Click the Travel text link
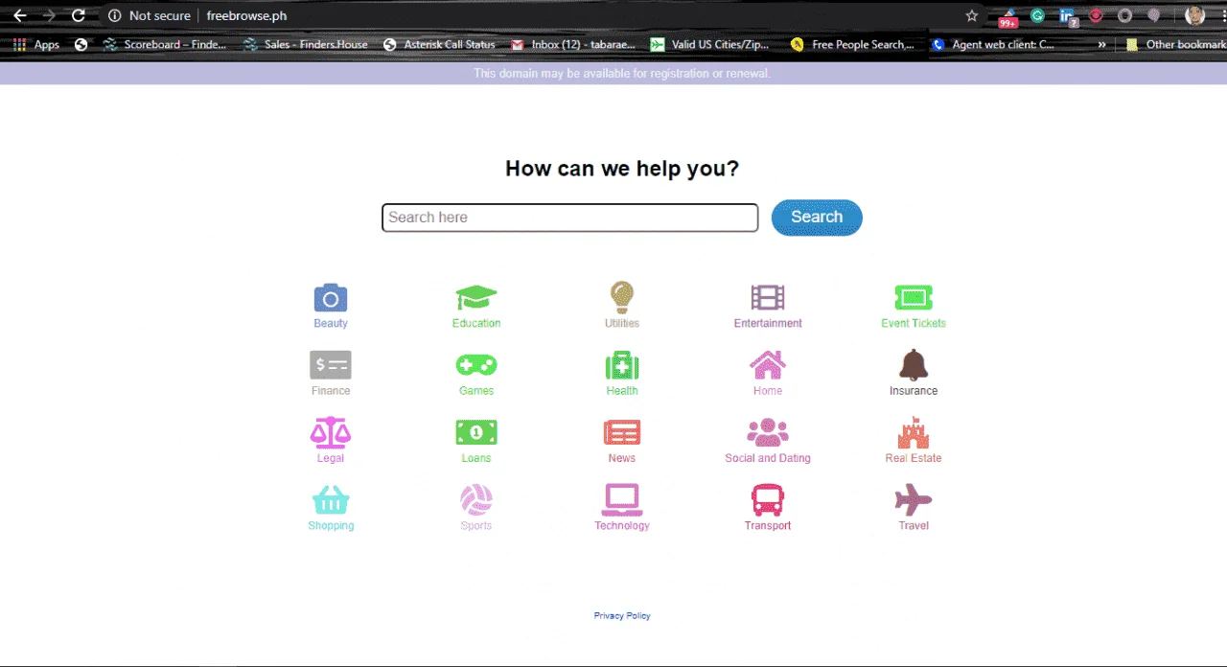The image size is (1227, 667). (x=914, y=525)
